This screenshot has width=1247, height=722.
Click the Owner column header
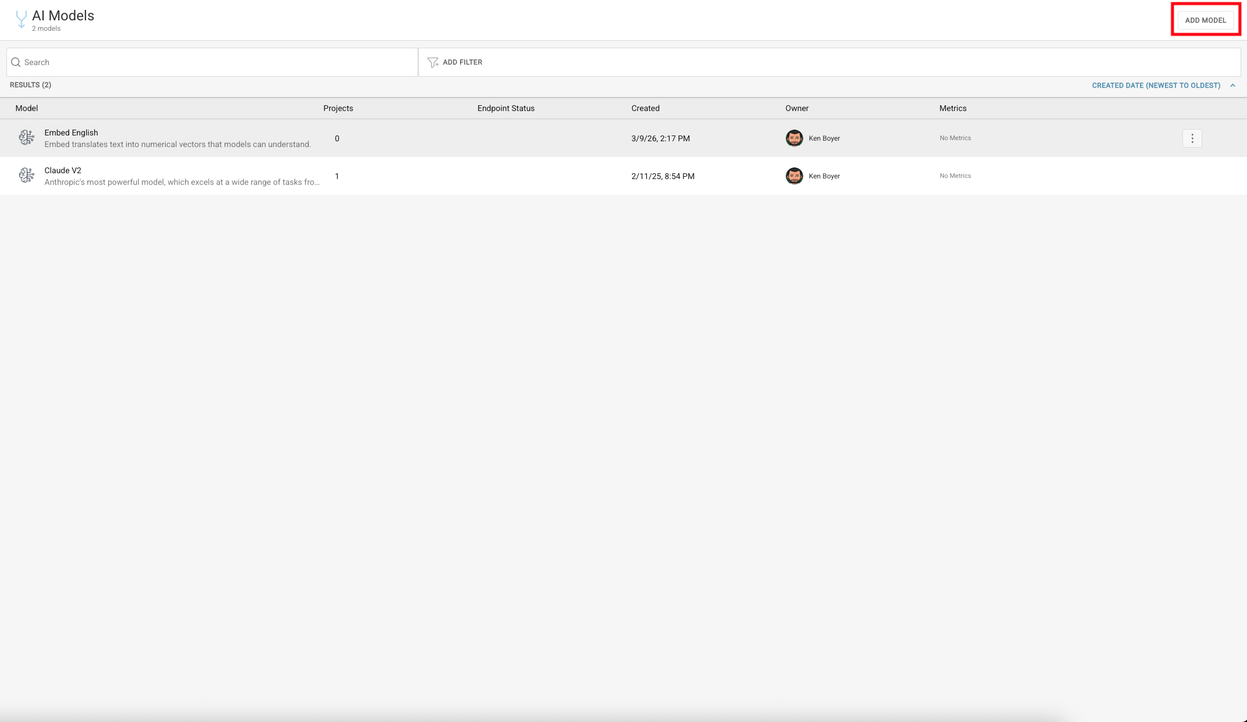797,108
